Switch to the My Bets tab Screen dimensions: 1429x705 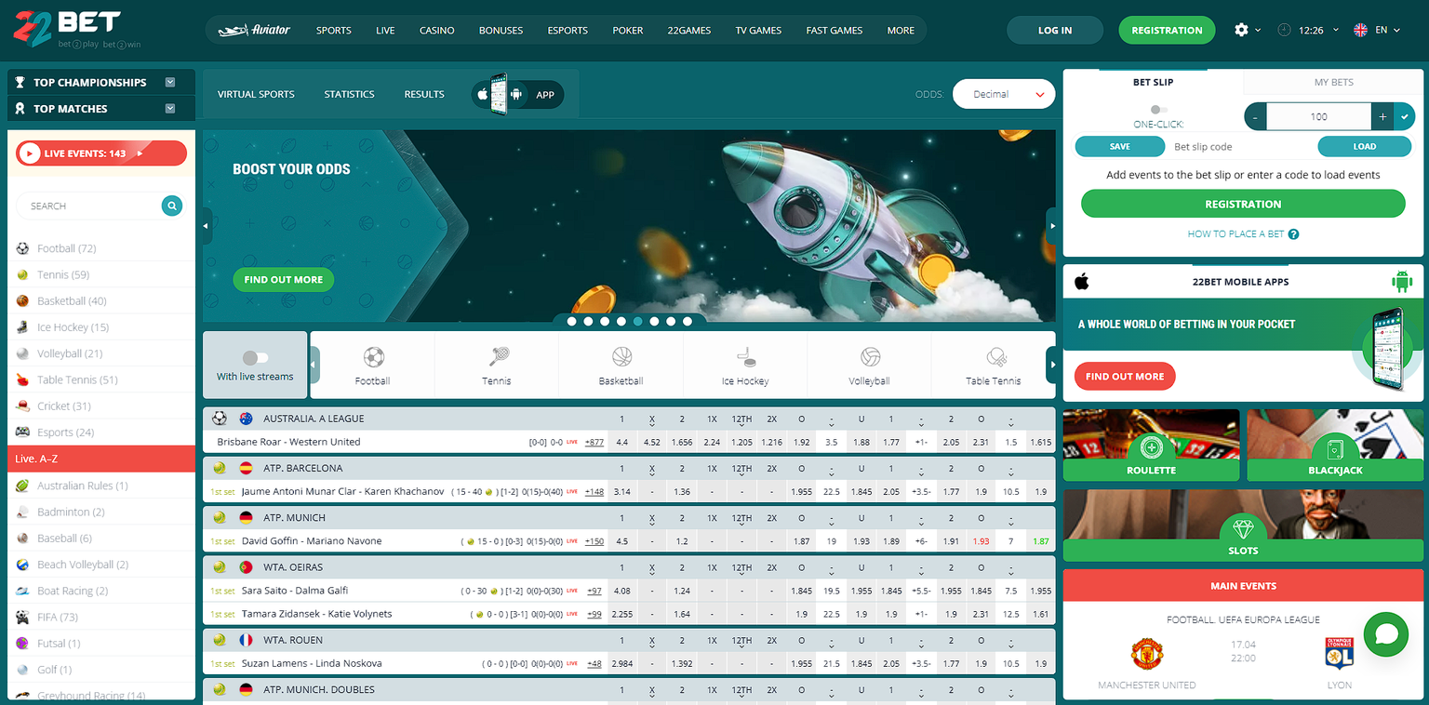1333,82
